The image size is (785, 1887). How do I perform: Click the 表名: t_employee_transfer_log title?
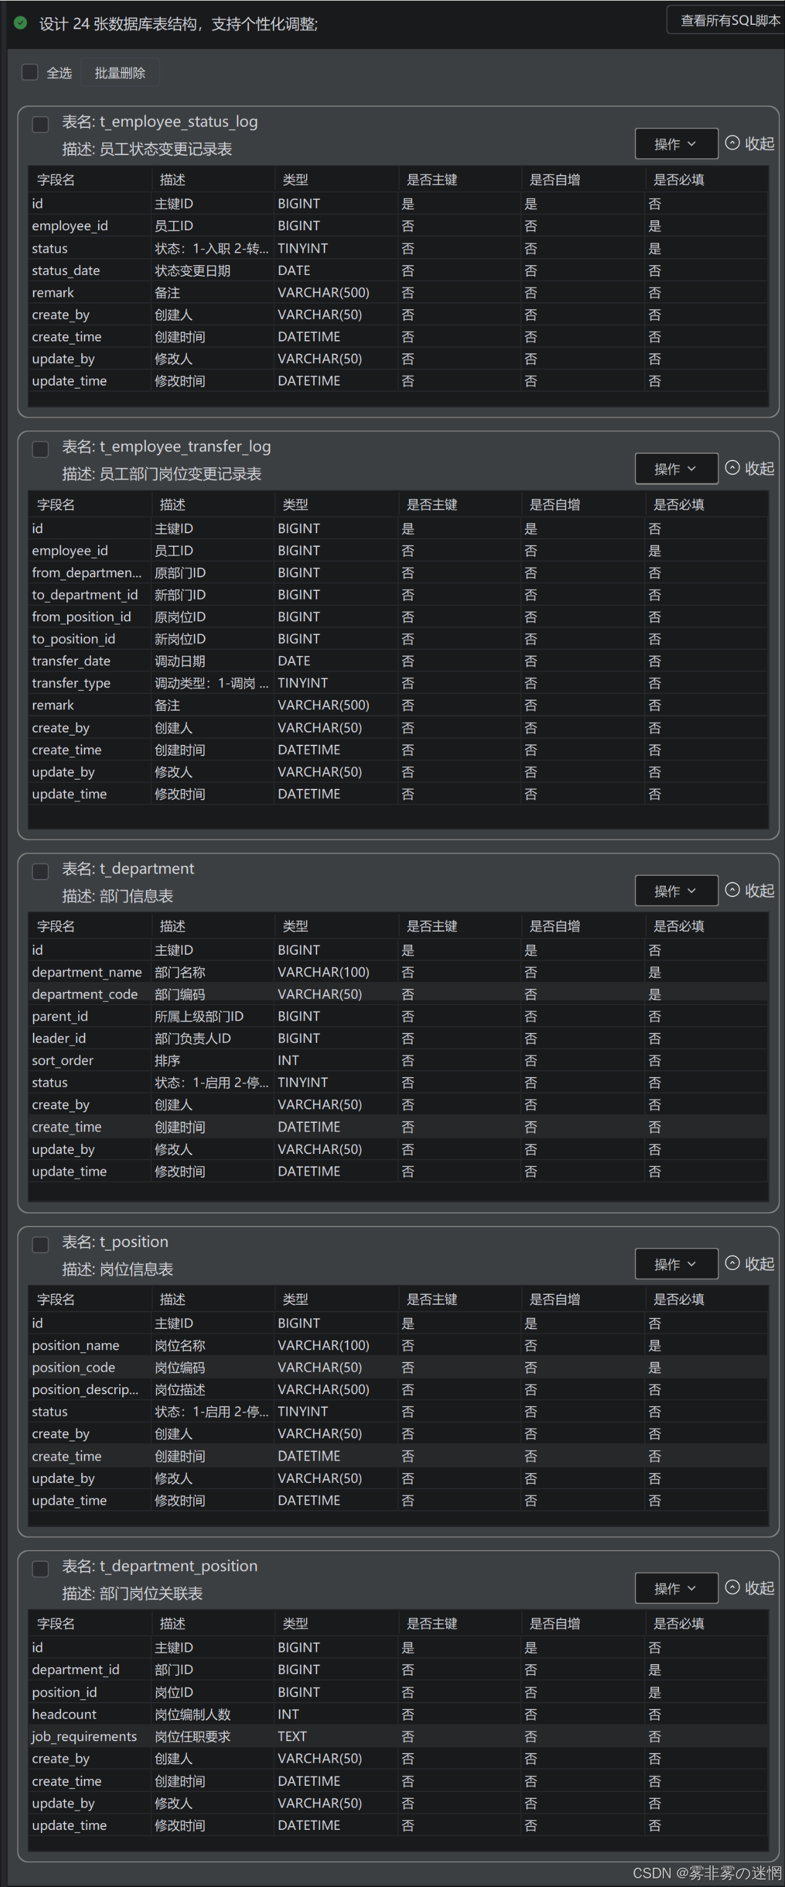click(166, 446)
